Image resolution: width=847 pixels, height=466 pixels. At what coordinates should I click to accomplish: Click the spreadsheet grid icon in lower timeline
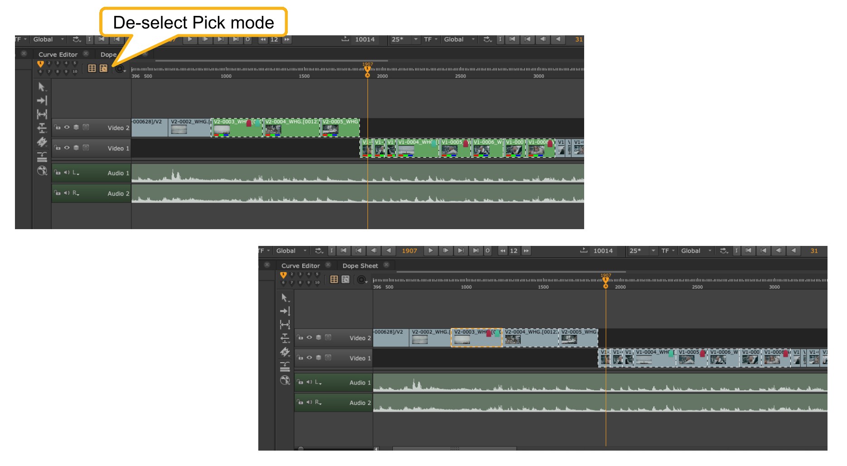334,279
